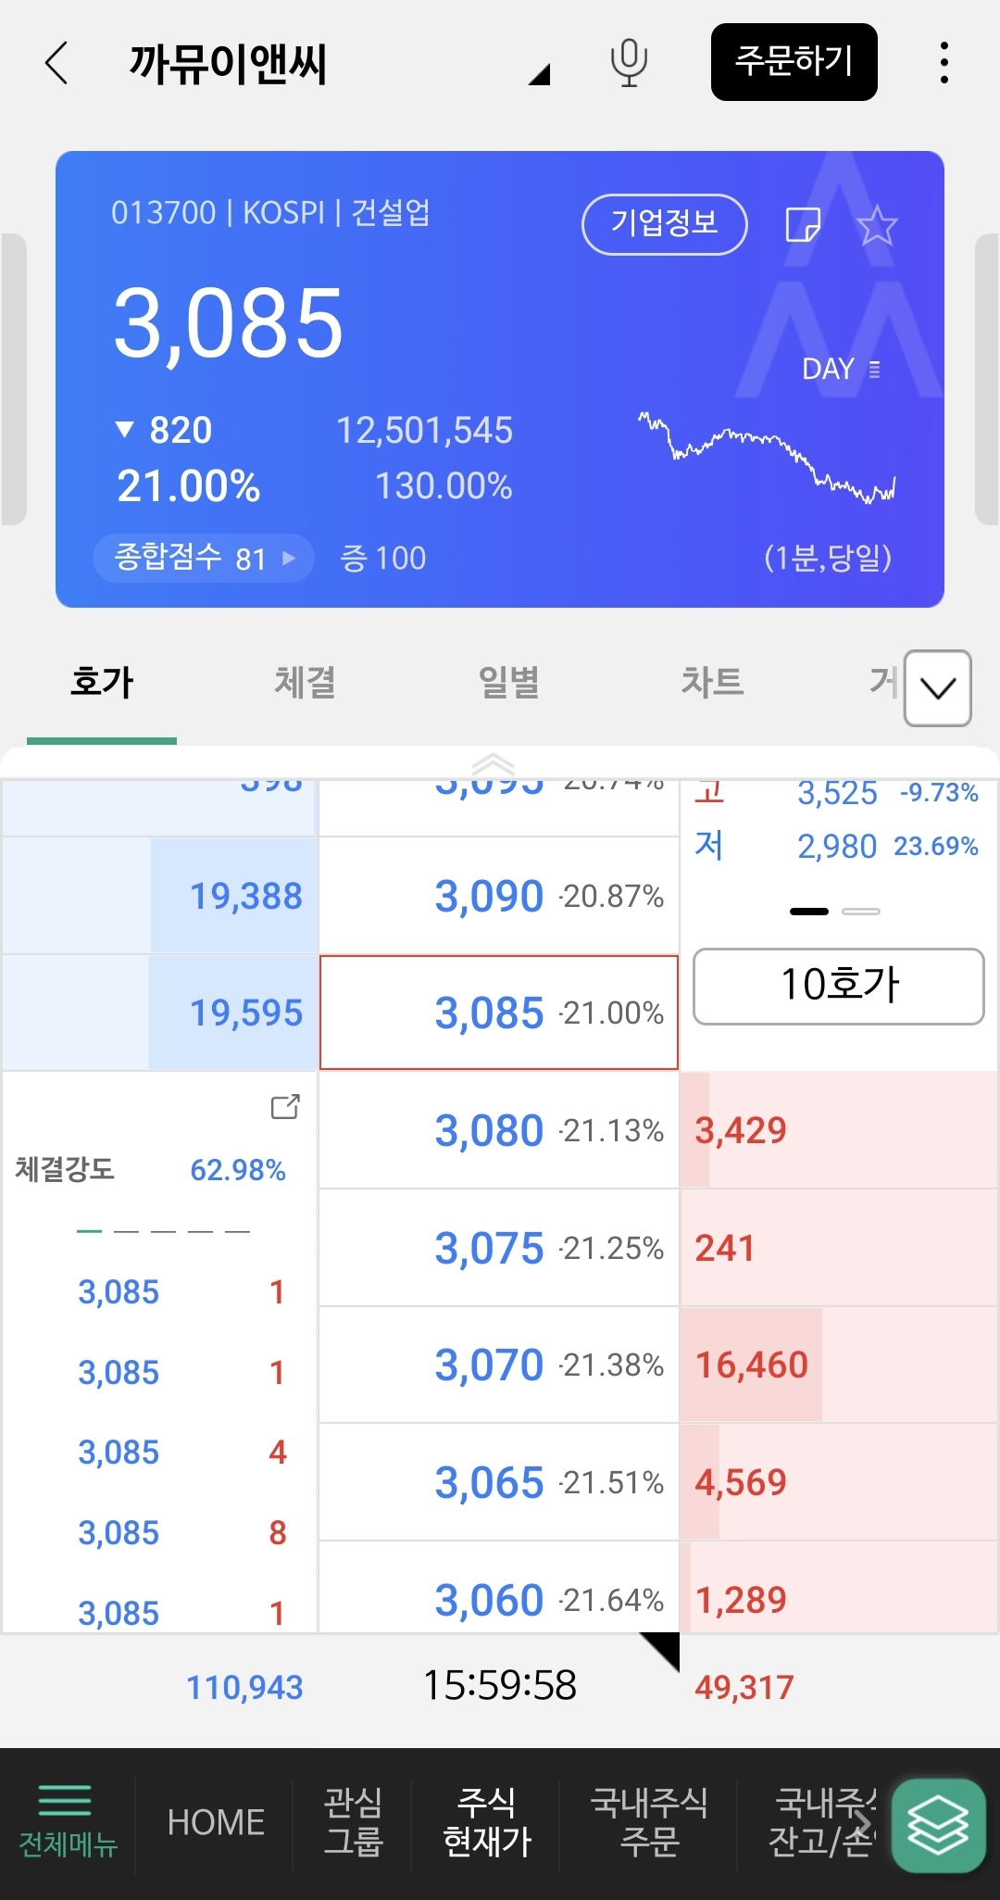
Task: Expand tab list with chevron button
Action: tap(937, 688)
